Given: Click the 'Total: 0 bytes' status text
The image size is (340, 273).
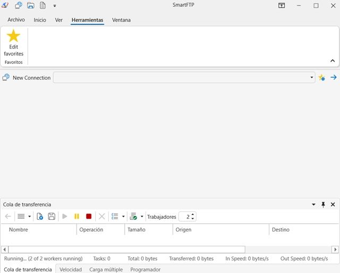Looking at the screenshot, I should [x=142, y=259].
